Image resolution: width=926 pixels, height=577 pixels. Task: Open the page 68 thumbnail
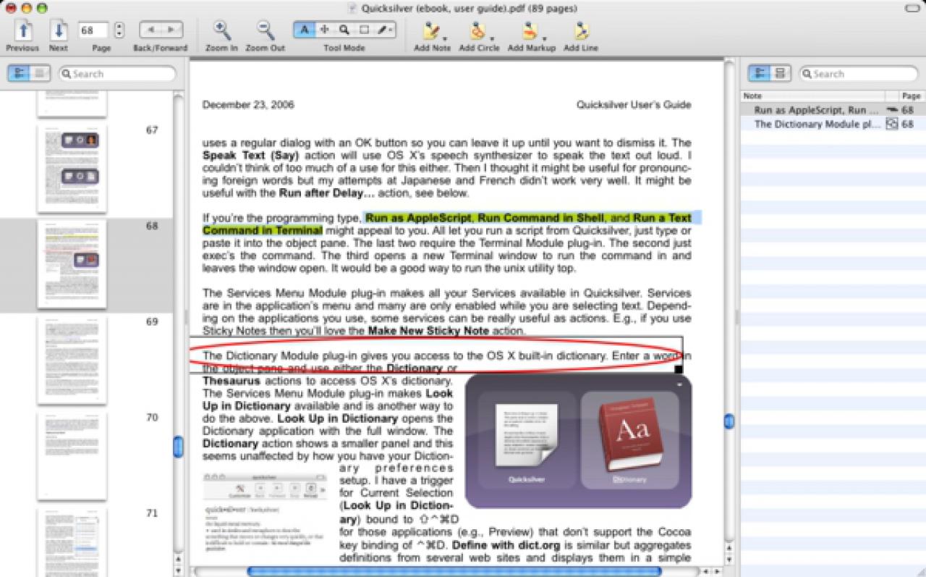tap(72, 264)
